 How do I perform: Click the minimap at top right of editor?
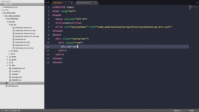tap(193, 7)
